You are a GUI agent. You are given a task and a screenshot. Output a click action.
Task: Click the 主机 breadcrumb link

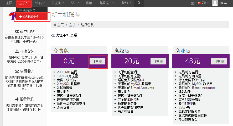pos(72,25)
